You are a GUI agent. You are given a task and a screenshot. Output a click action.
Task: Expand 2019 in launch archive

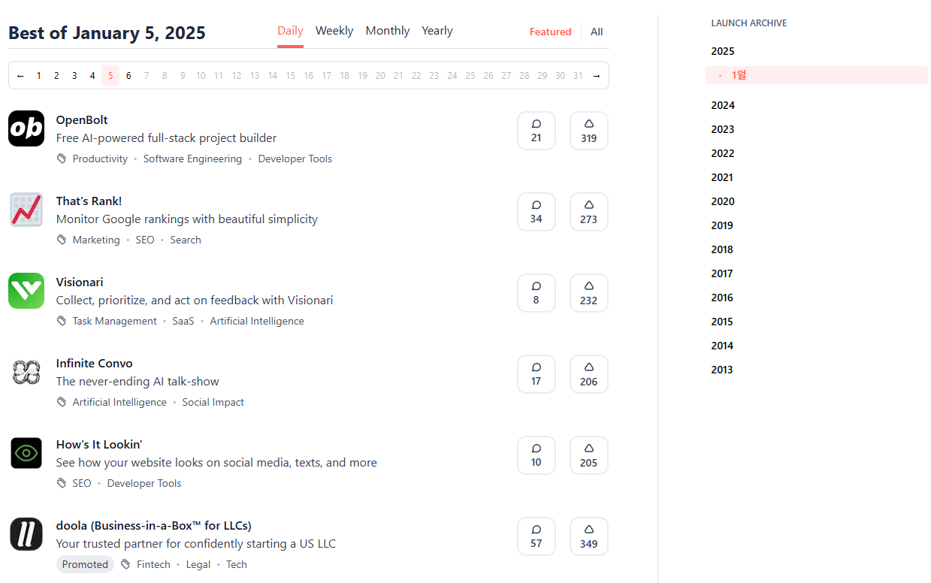pos(722,225)
